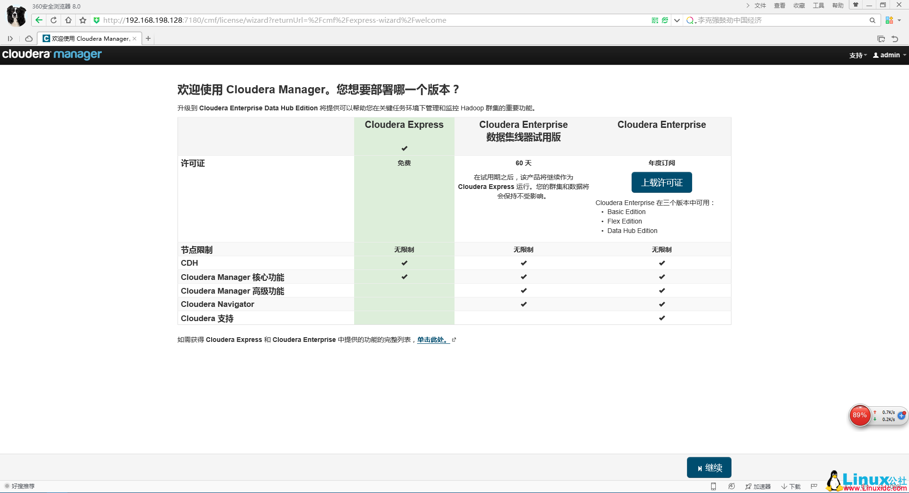Select the Cloudera Enterprise 数据集线器试用版 column
Image resolution: width=909 pixels, height=493 pixels.
coord(523,131)
